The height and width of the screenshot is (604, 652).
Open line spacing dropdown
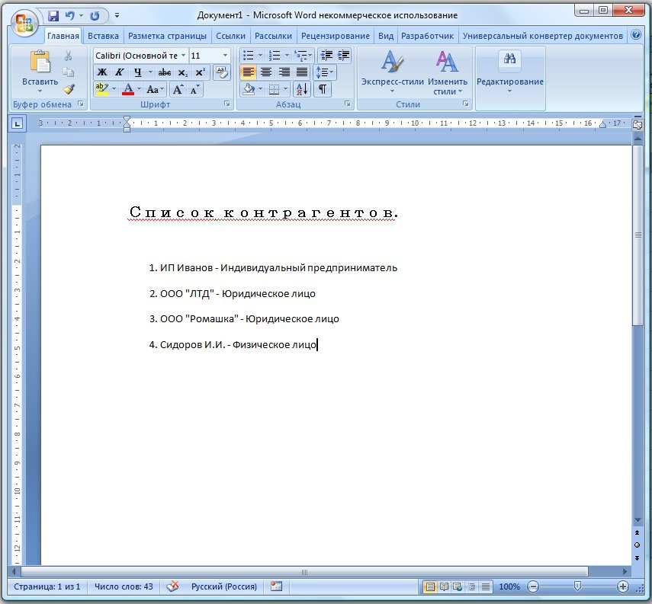325,72
